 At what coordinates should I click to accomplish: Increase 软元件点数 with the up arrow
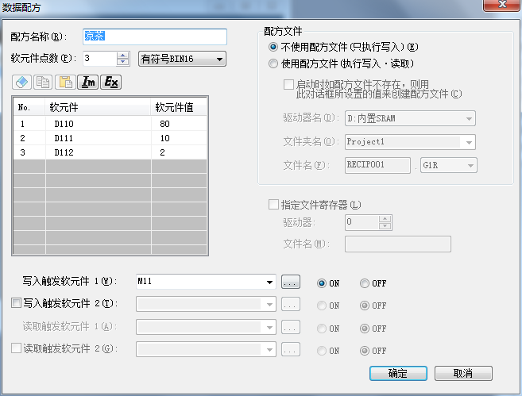point(122,55)
